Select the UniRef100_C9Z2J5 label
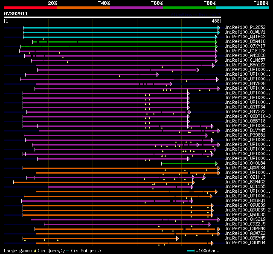Image resolution: width=273 pixels, height=254 pixels. click(245, 224)
